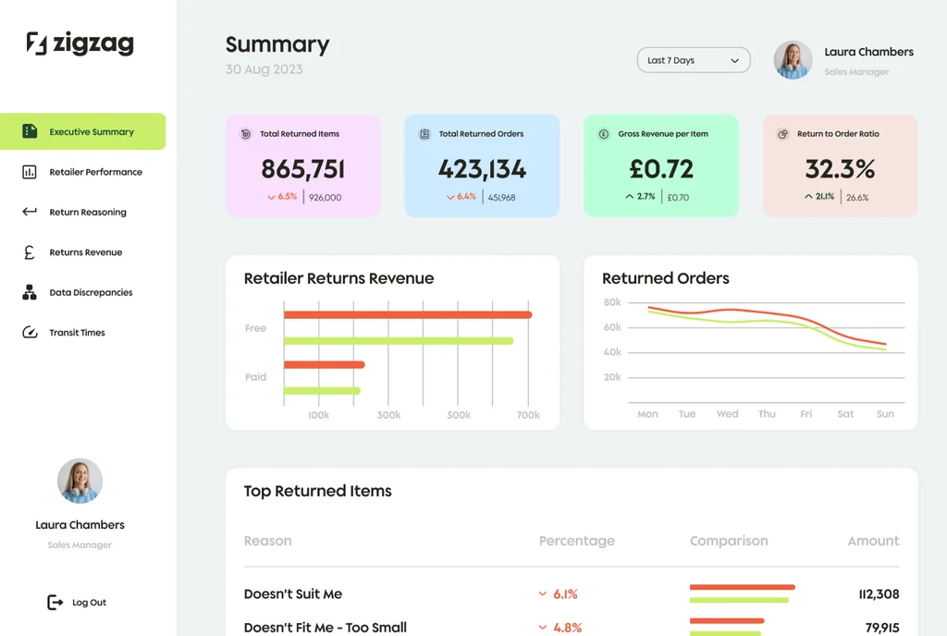Click up arrow beside 2.7% change
This screenshot has width=947, height=636.
click(629, 197)
